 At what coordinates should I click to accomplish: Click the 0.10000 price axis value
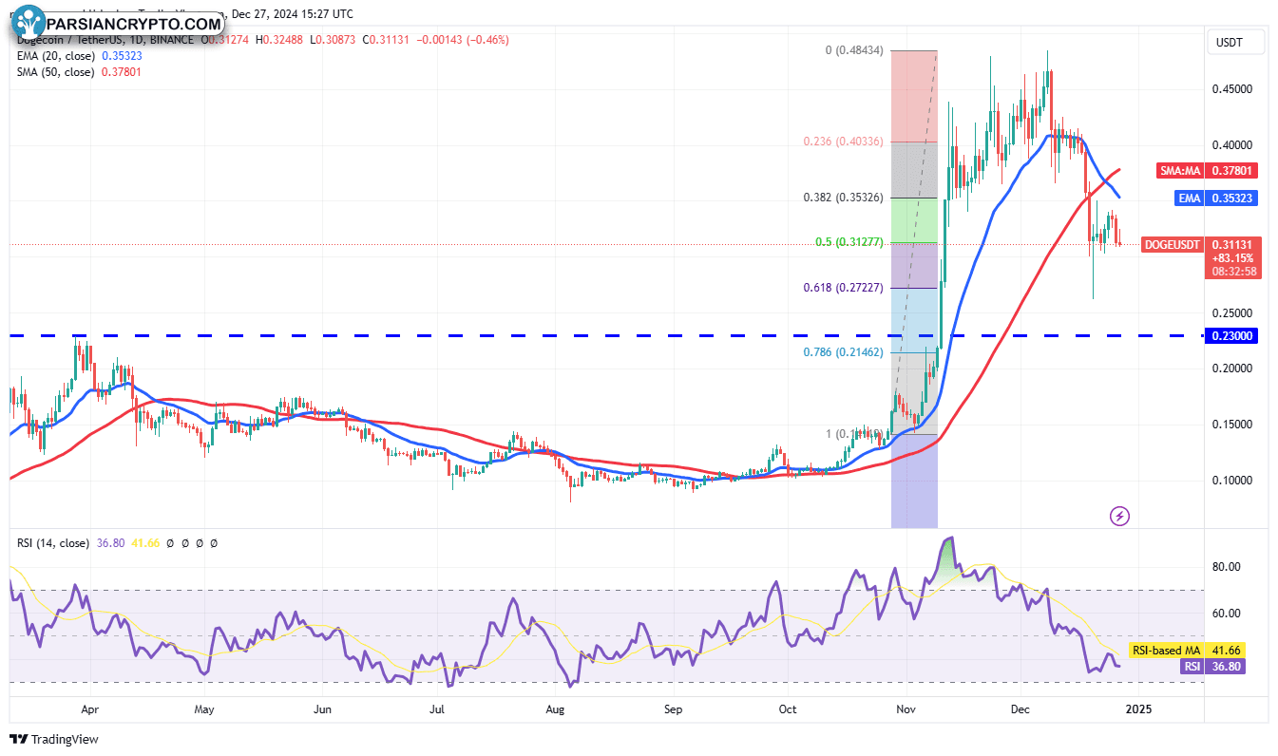pos(1231,480)
